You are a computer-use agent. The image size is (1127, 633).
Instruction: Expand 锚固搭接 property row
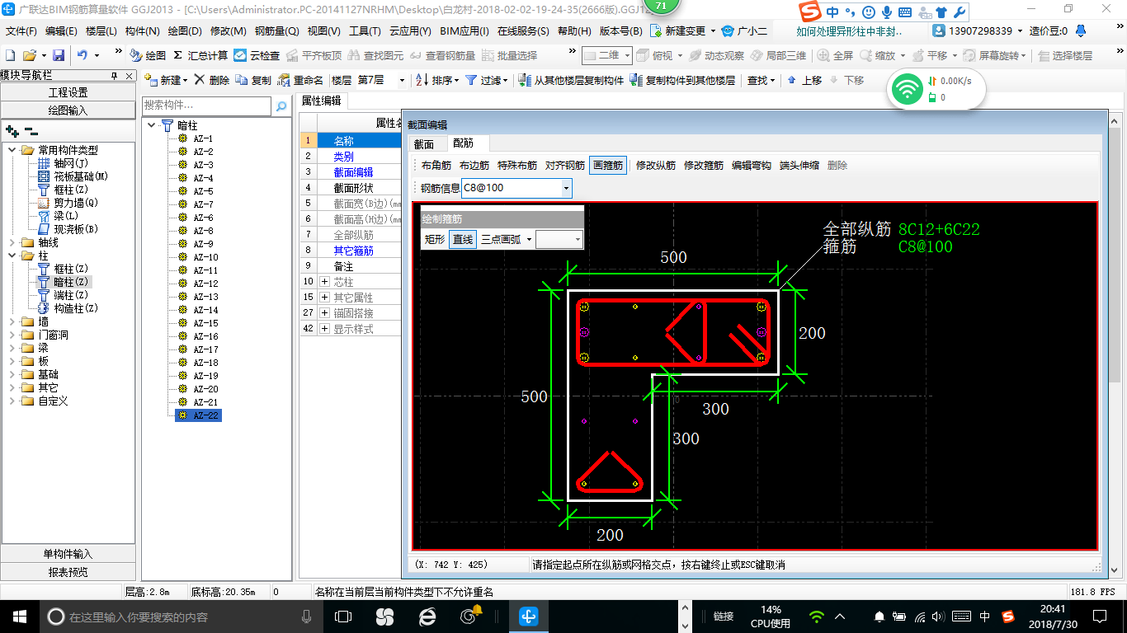click(x=325, y=313)
